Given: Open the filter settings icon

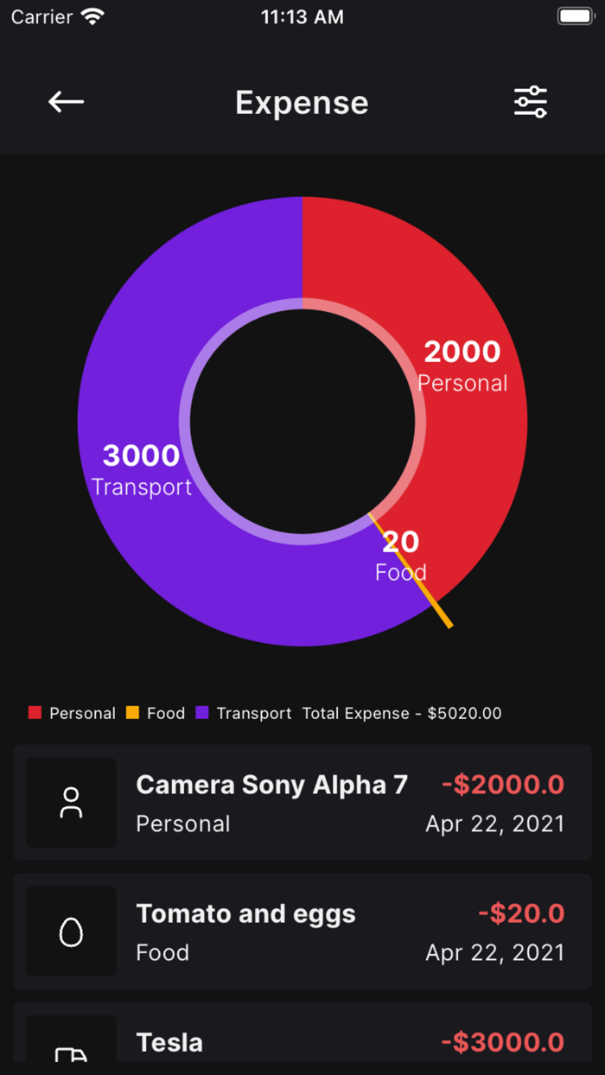Looking at the screenshot, I should [x=531, y=101].
